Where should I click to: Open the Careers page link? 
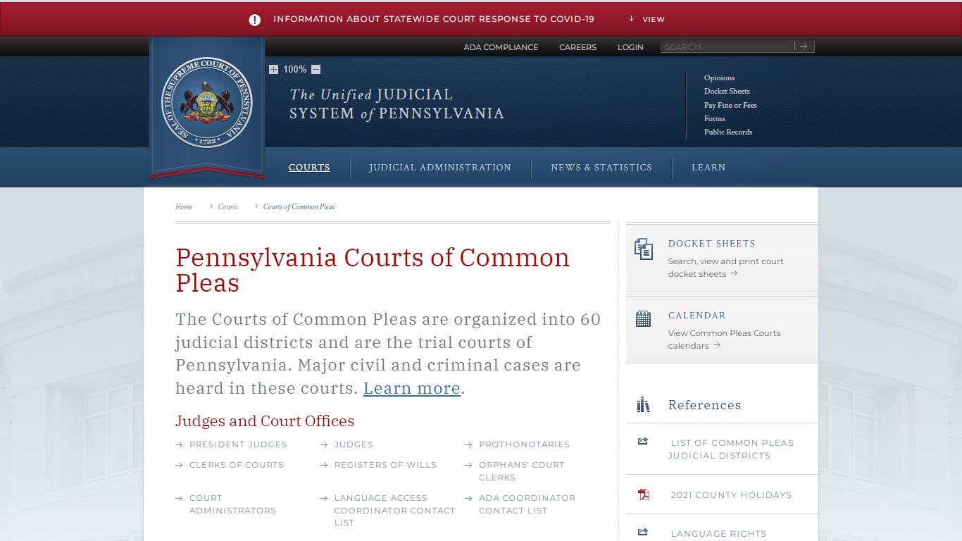(x=577, y=47)
